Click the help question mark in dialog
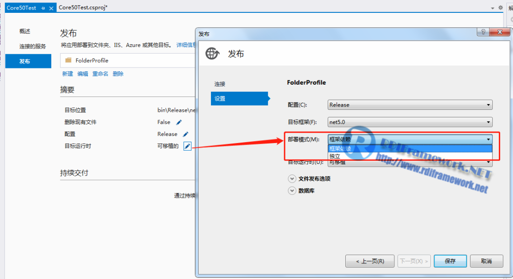513x279 pixels. coord(483,32)
